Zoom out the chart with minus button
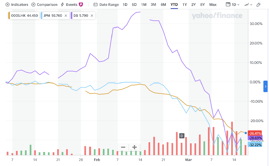The image size is (269, 166). 123,147
